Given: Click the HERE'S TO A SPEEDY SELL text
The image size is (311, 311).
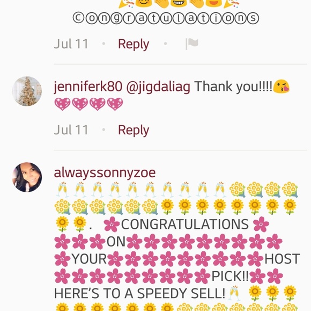Looking at the screenshot, I should pyautogui.click(x=139, y=293).
